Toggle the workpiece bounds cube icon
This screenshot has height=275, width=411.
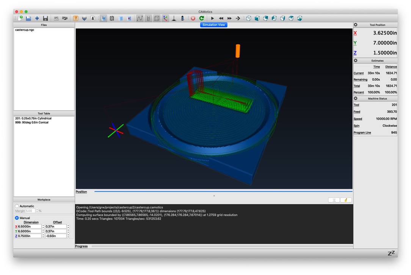coord(157,18)
